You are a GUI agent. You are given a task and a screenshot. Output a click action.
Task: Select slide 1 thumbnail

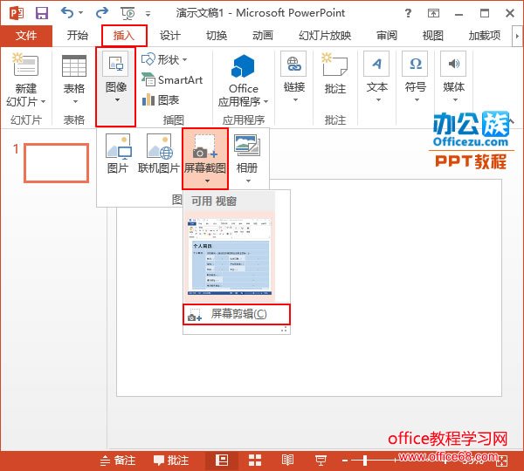tap(56, 163)
